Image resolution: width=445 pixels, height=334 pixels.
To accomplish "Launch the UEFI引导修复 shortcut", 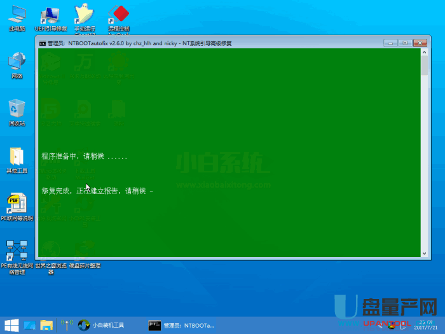I will (50, 15).
